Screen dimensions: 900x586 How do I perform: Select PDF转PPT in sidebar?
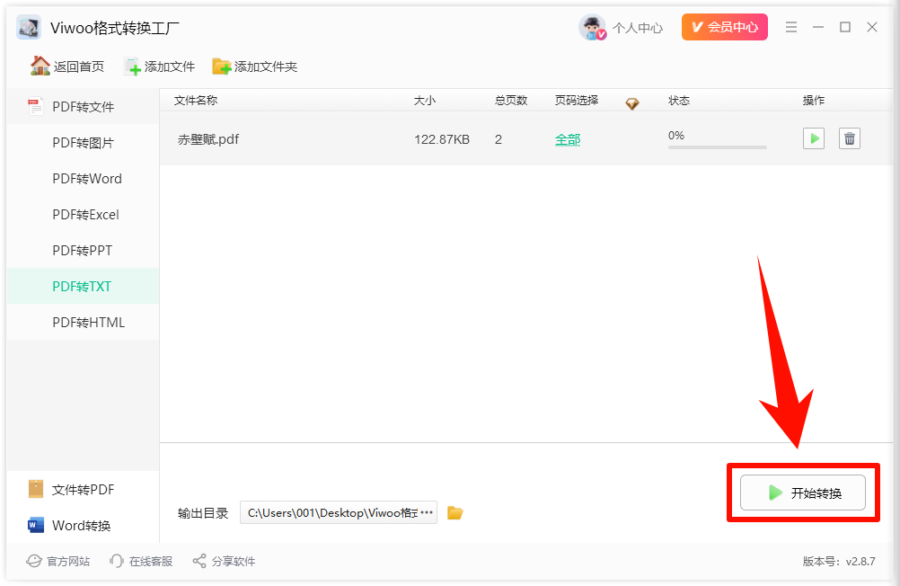point(82,251)
